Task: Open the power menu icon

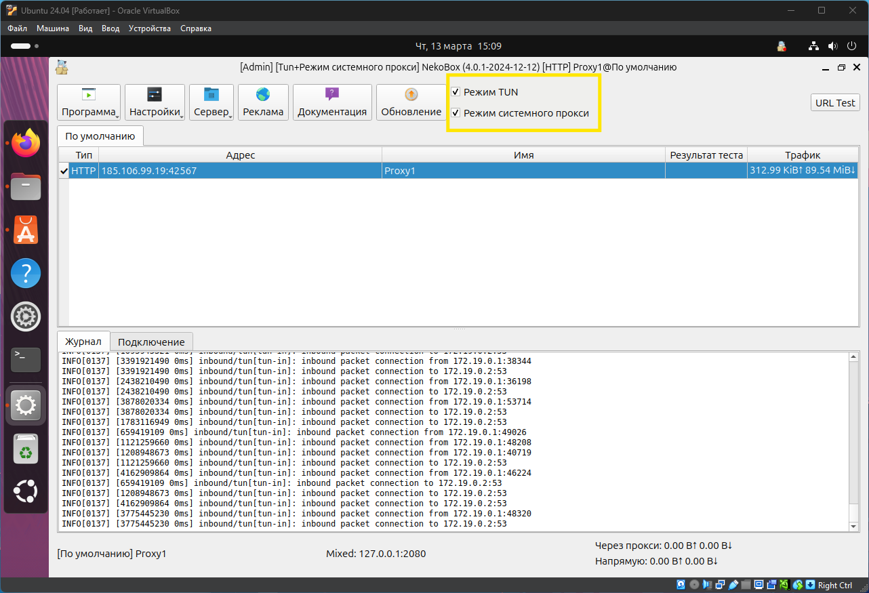Action: tap(852, 46)
